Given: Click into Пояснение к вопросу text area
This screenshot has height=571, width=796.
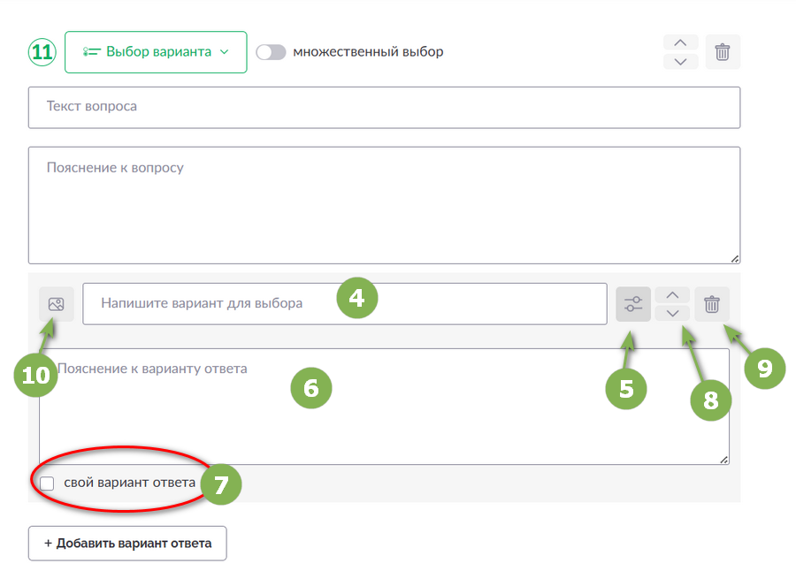Looking at the screenshot, I should pyautogui.click(x=385, y=206).
